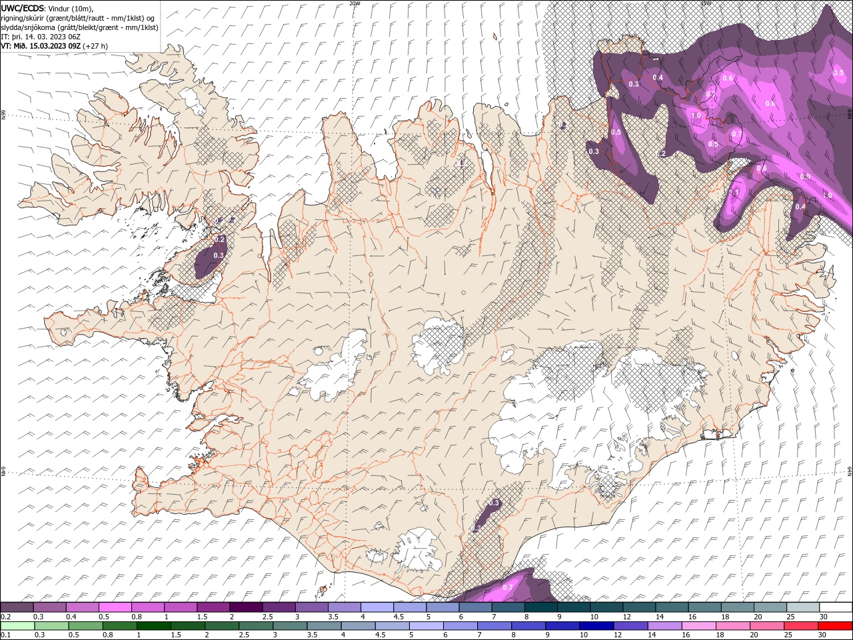
Task: Click the 0.4 label in the legend scale
Action: [71, 617]
